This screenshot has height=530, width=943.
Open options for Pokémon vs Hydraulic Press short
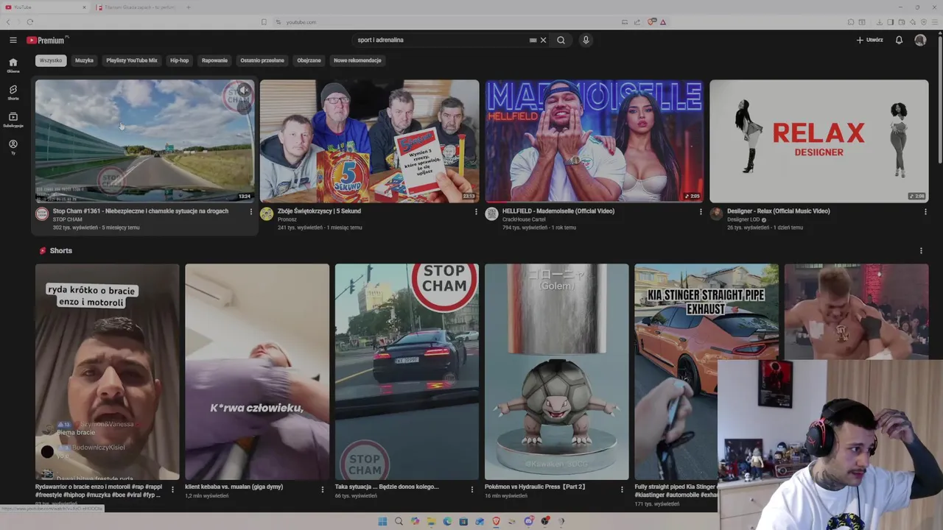(x=622, y=490)
